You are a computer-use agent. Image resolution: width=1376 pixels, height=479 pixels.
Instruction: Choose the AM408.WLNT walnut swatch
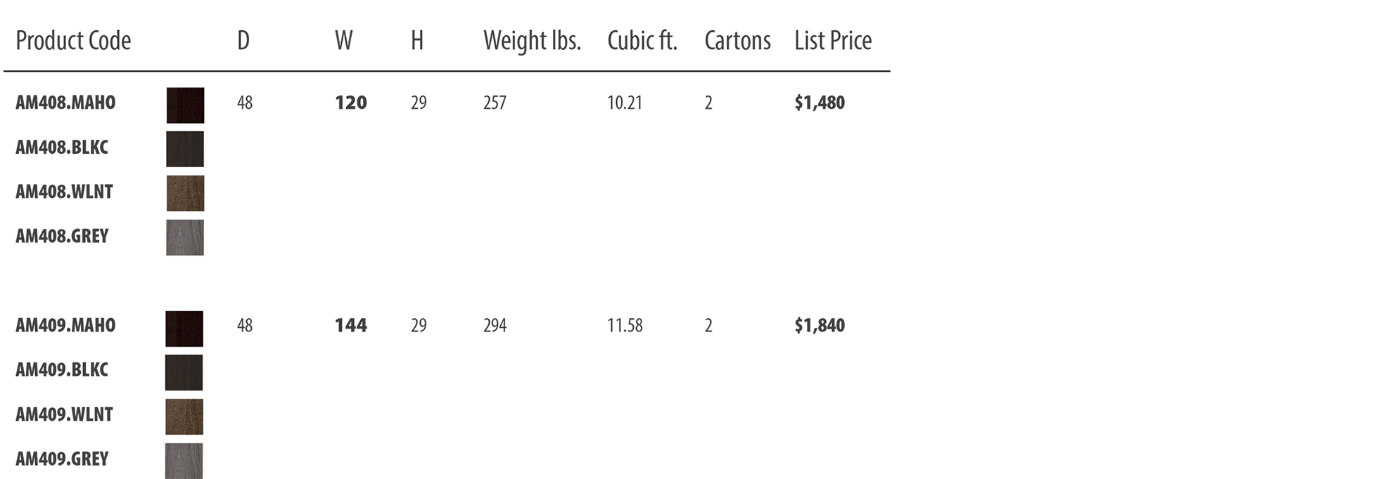[186, 193]
